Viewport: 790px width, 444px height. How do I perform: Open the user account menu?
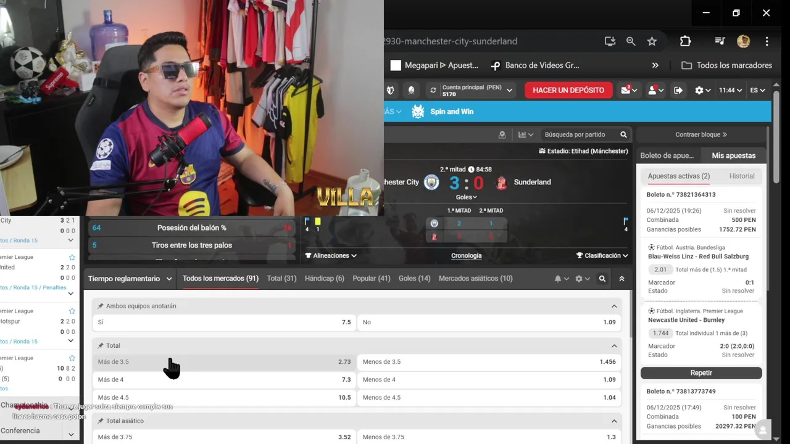(655, 90)
